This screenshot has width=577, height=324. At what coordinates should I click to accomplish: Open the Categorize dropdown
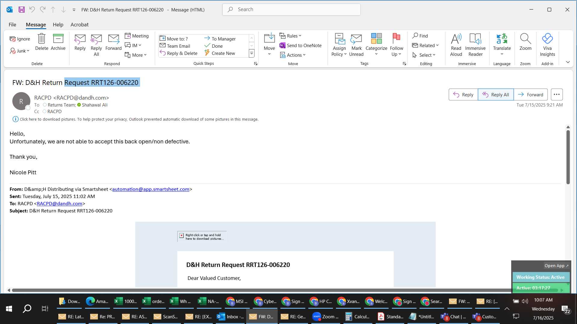click(x=376, y=45)
